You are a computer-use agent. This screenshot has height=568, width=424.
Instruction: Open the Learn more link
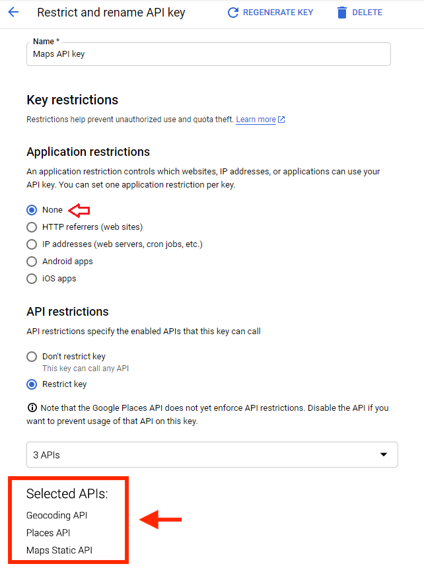click(256, 120)
